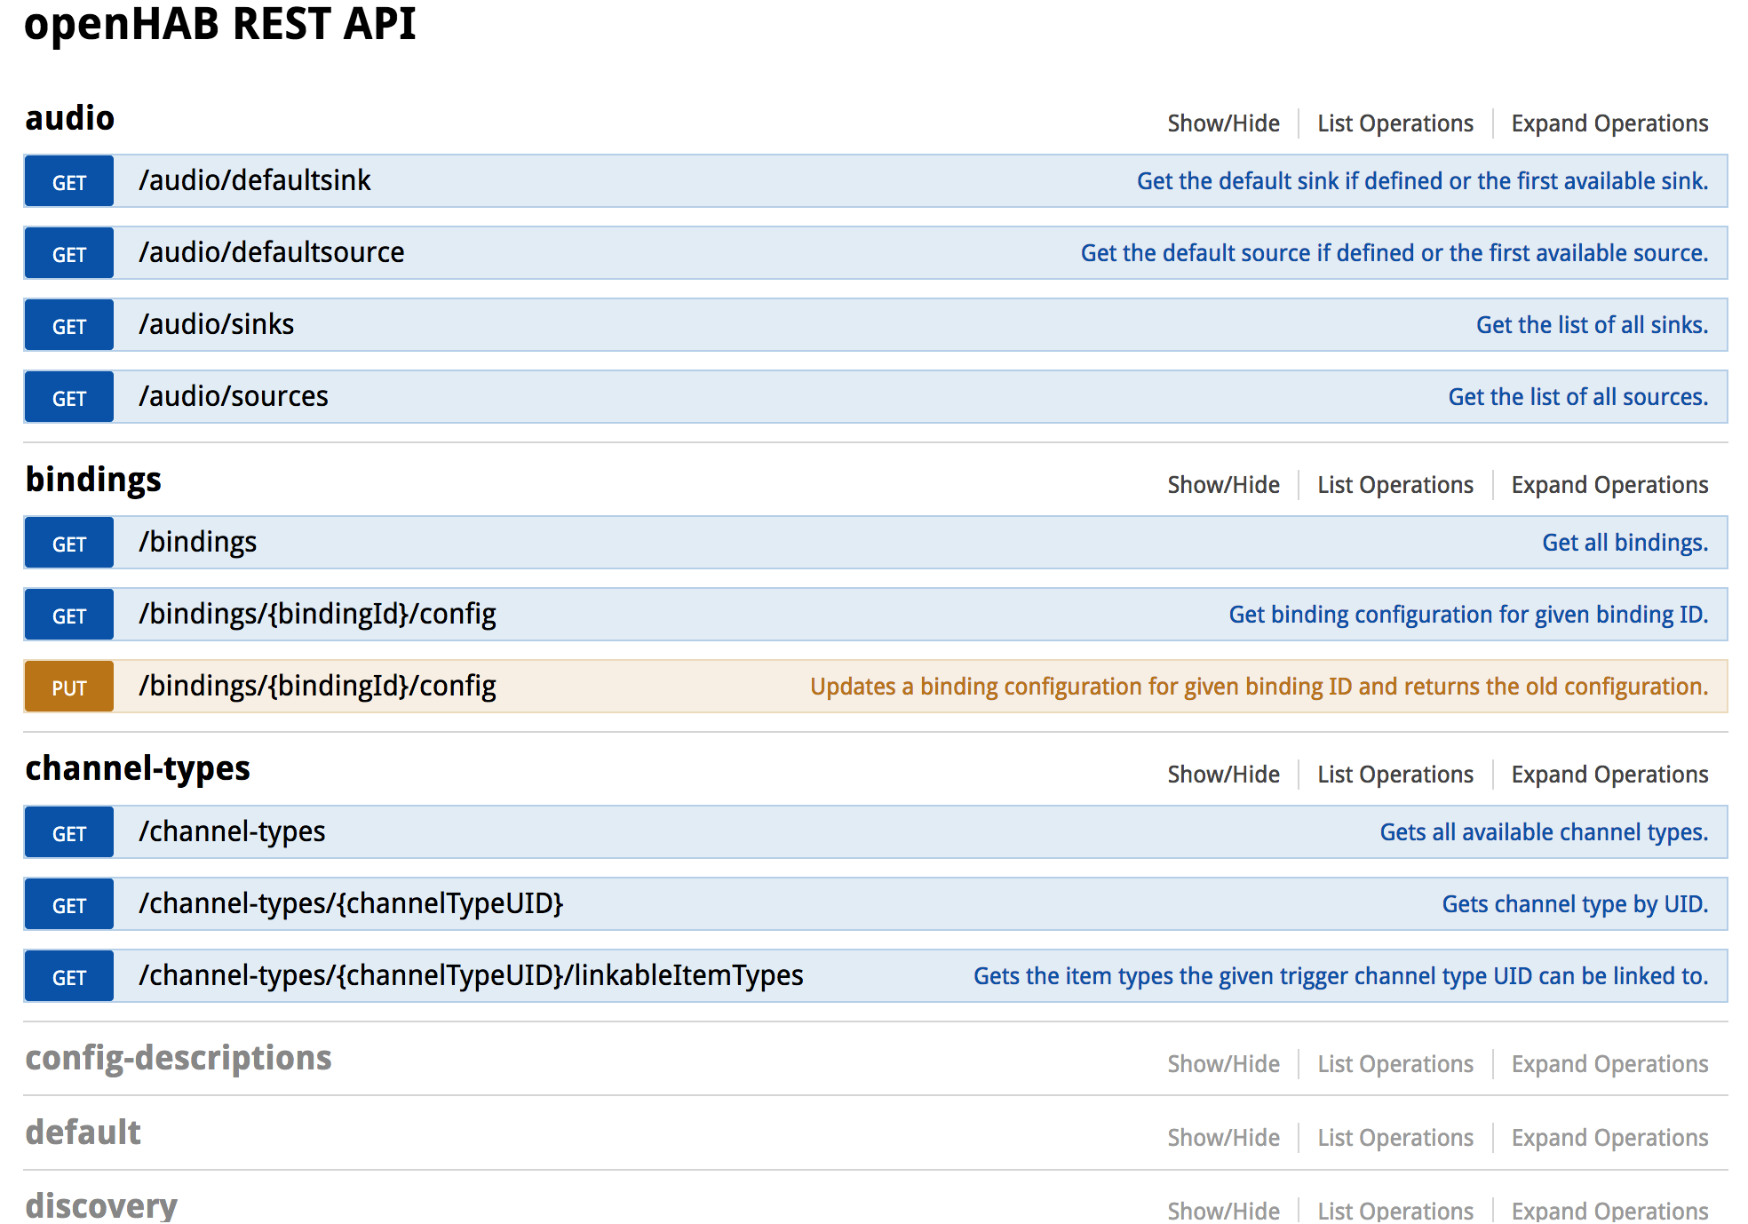1748x1224 pixels.
Task: Expand Operations for default section
Action: (x=1609, y=1138)
